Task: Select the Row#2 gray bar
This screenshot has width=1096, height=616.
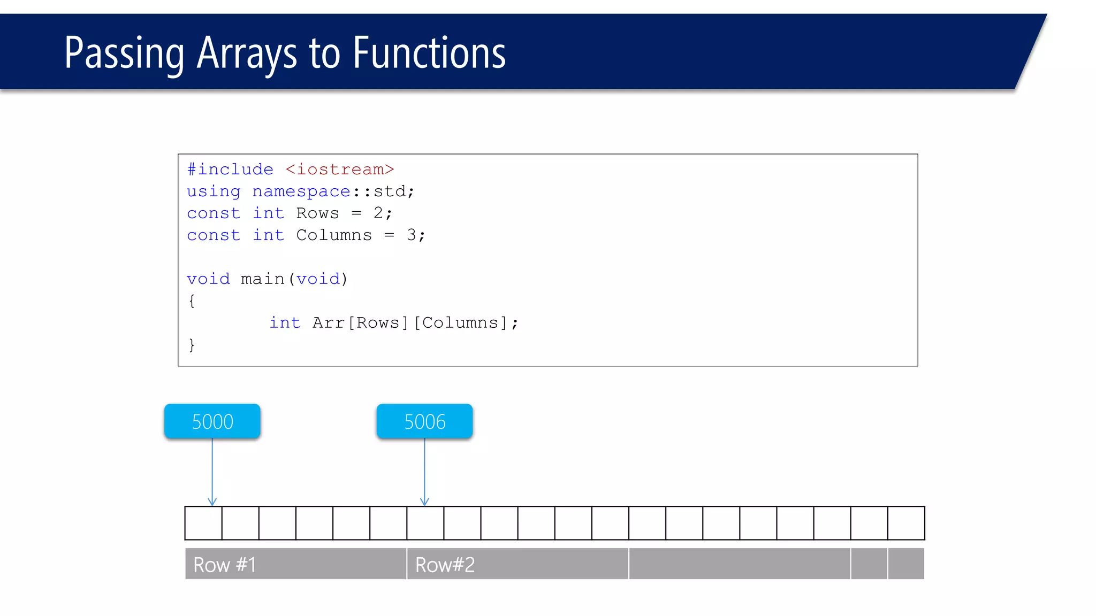Action: 517,564
